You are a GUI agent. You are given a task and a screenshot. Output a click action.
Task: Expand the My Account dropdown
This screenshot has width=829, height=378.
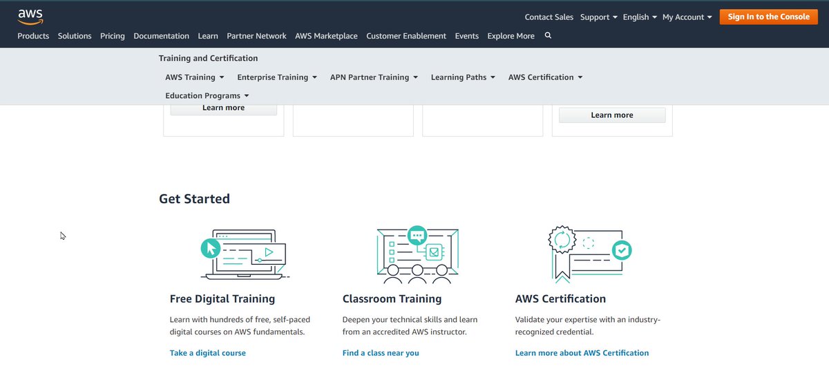pyautogui.click(x=687, y=17)
